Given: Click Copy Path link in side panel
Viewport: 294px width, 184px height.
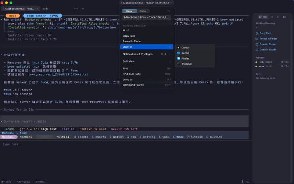Looking at the screenshot, I should pyautogui.click(x=265, y=33).
